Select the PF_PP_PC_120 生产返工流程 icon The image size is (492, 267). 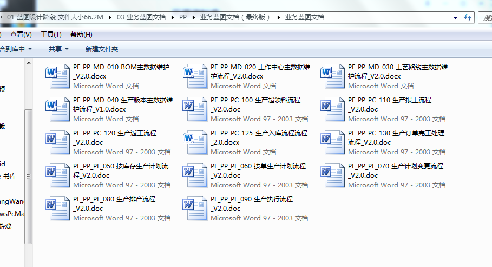(x=57, y=142)
